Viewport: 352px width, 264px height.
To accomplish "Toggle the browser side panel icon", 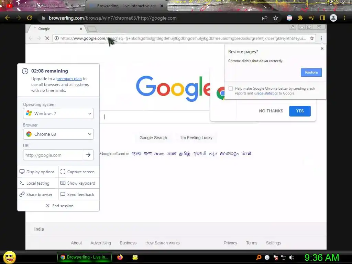I will tap(322, 18).
